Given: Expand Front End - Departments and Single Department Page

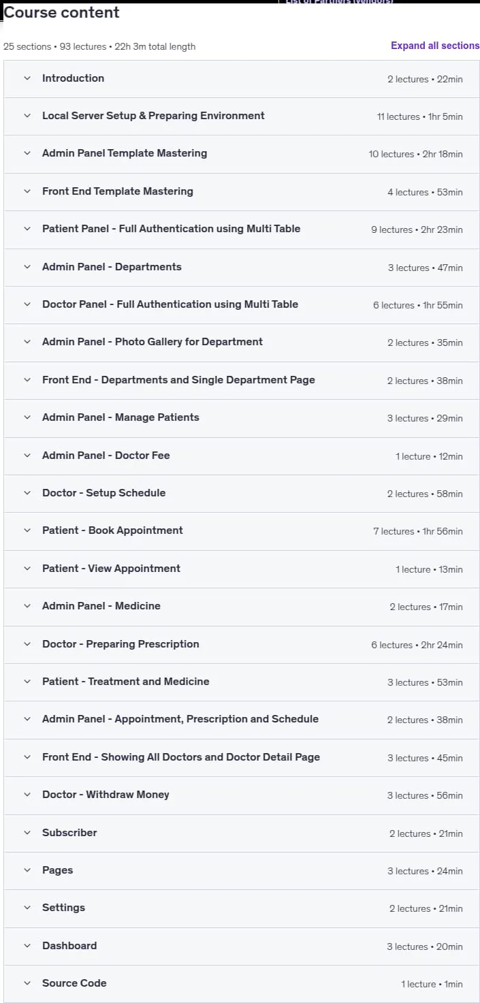Looking at the screenshot, I should pyautogui.click(x=242, y=380).
